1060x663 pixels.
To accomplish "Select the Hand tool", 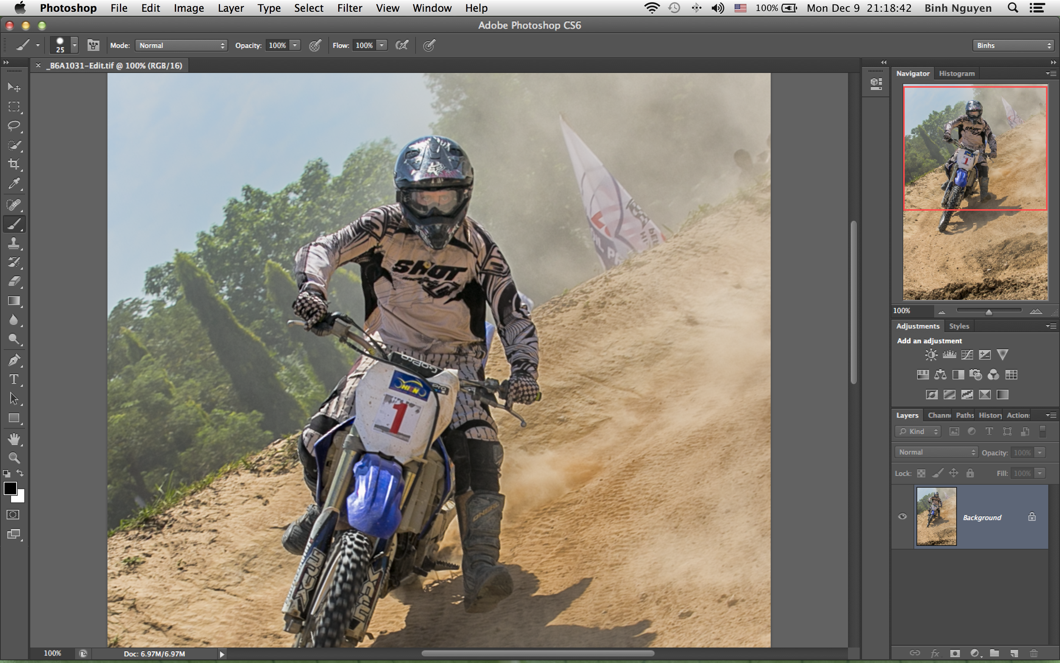I will point(14,438).
